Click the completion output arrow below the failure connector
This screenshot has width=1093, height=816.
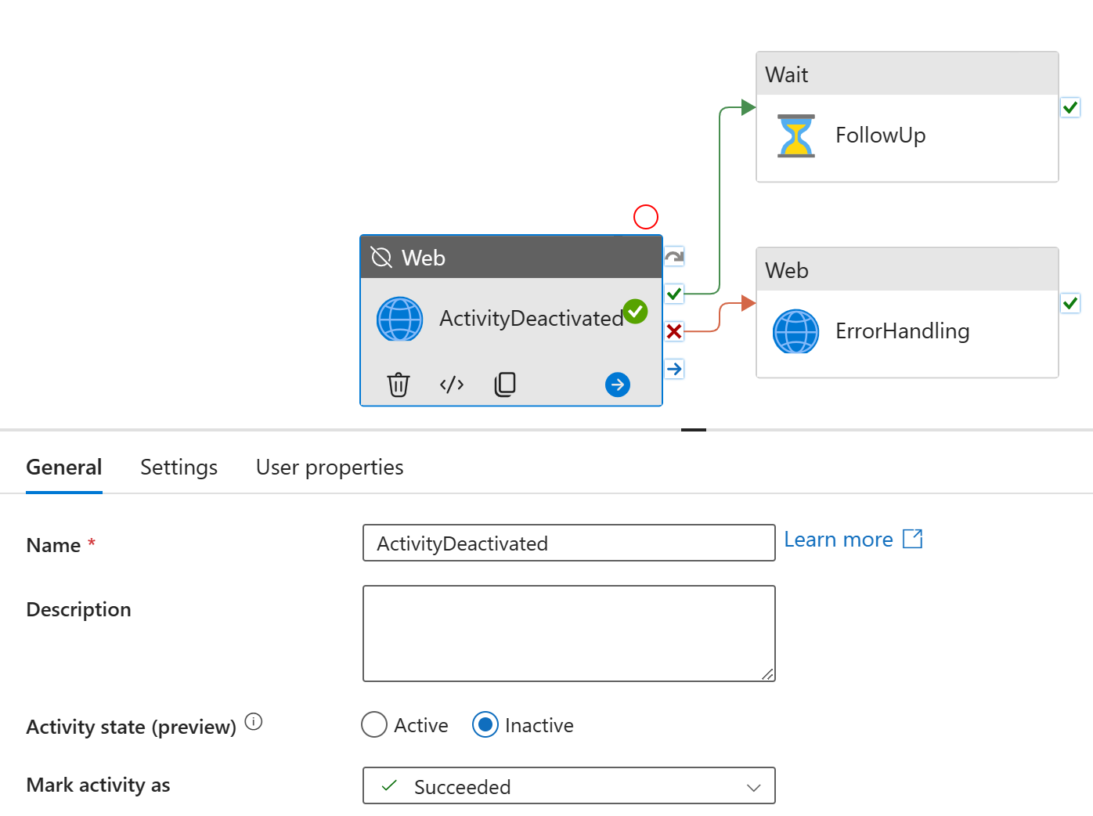[673, 368]
